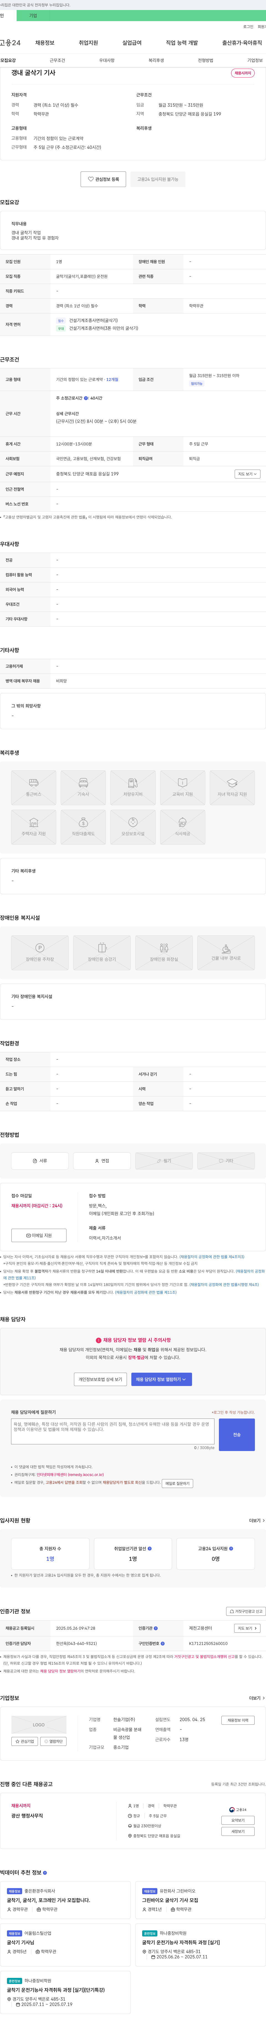Click the 새창보기 button
The height and width of the screenshot is (2039, 266).
pyautogui.click(x=237, y=1832)
